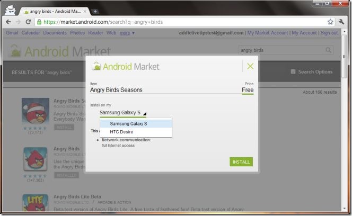
Task: Close the angry birds browser tab
Action: pos(85,11)
